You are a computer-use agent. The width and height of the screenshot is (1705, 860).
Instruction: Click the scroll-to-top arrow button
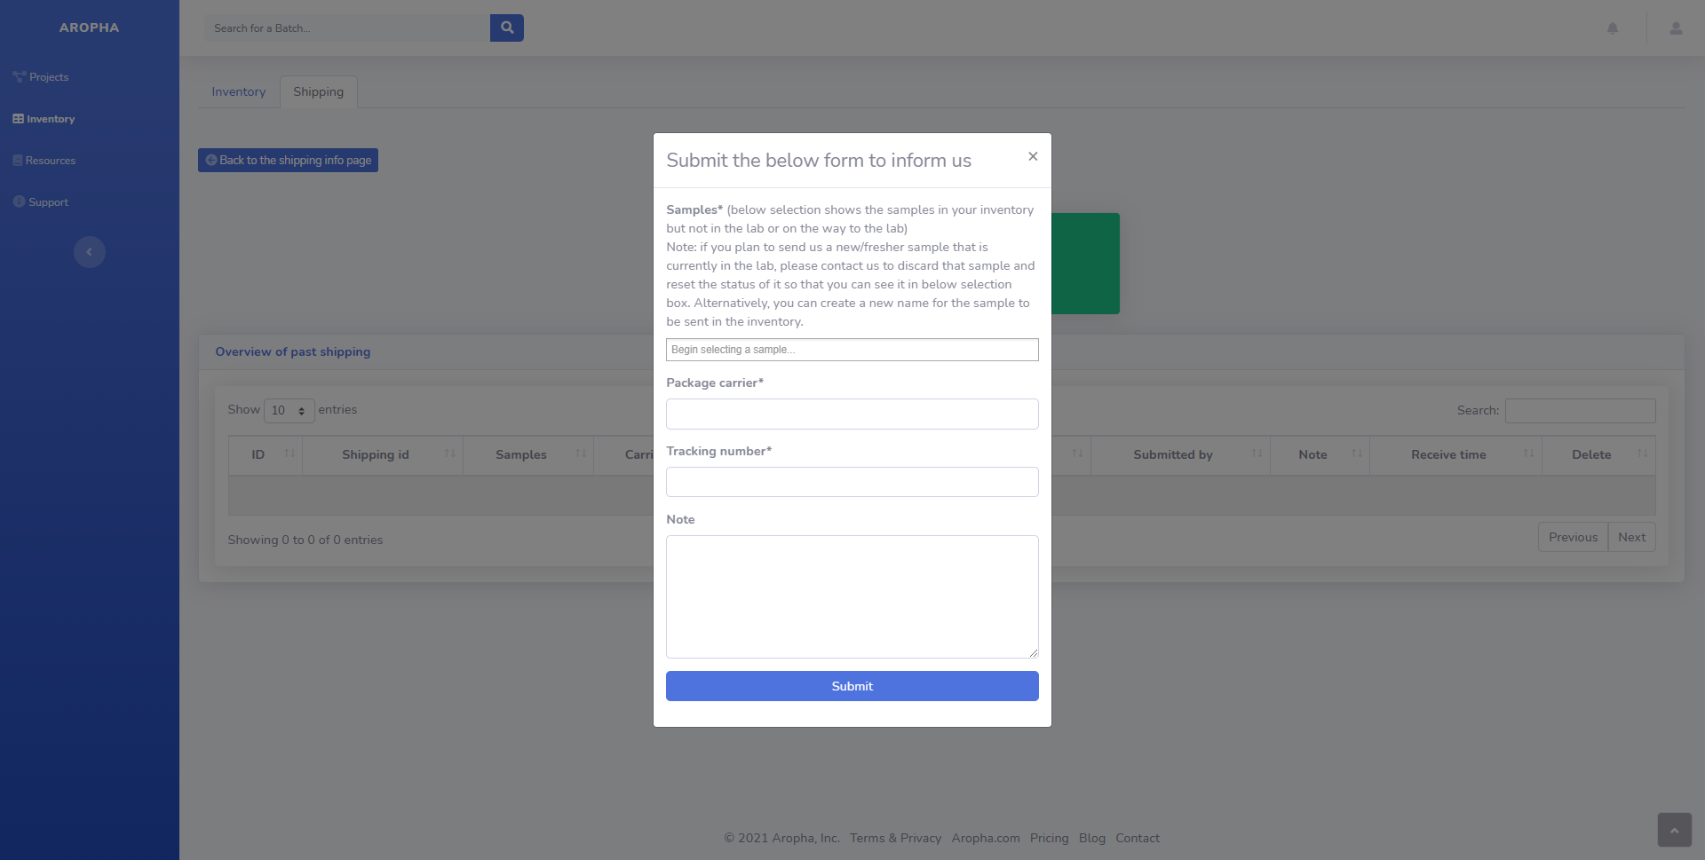(1674, 830)
